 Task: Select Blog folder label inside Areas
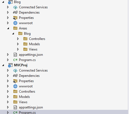tap(27, 34)
